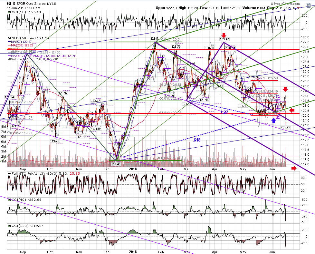Click the date stamp 15-Jun-2018 11:00am
315x254 pixels.
[x=24, y=8]
